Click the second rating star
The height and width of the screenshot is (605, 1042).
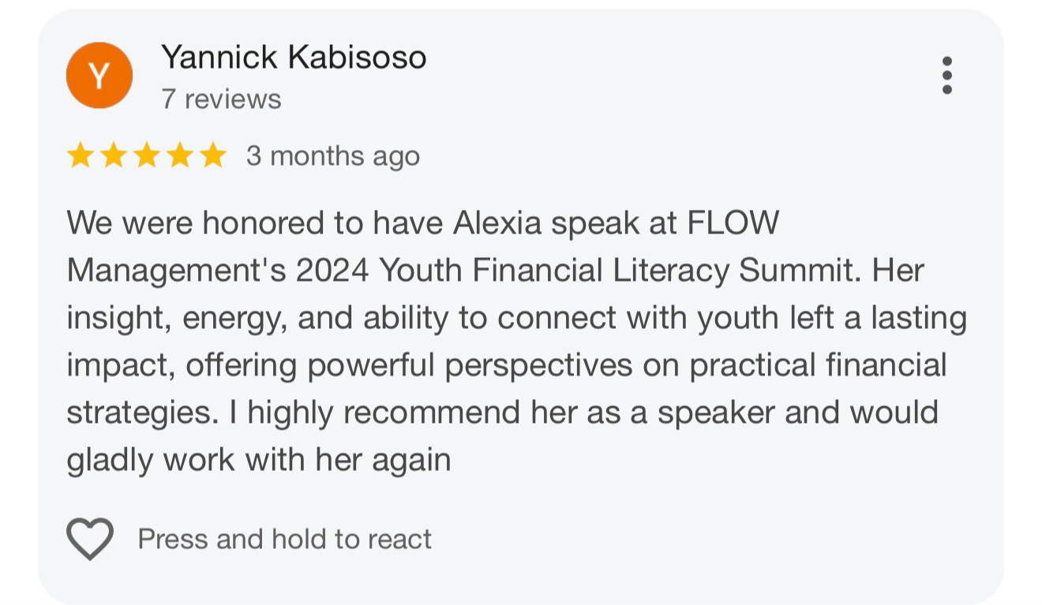(x=113, y=156)
